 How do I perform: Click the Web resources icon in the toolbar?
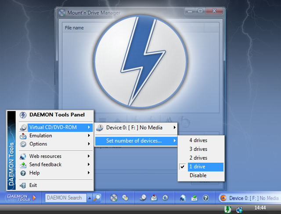coord(183,198)
